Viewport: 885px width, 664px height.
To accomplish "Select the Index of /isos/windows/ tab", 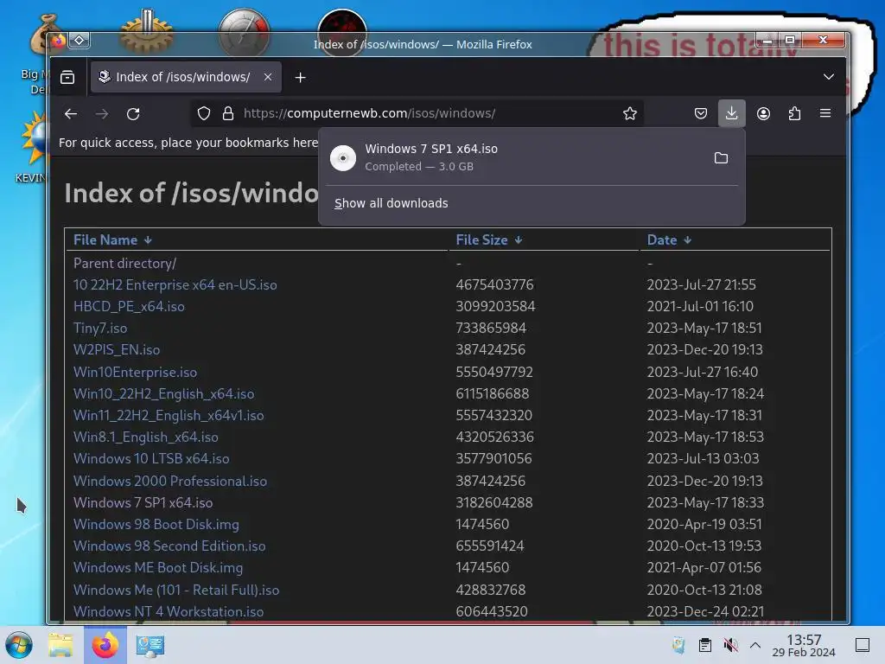I will [x=187, y=77].
